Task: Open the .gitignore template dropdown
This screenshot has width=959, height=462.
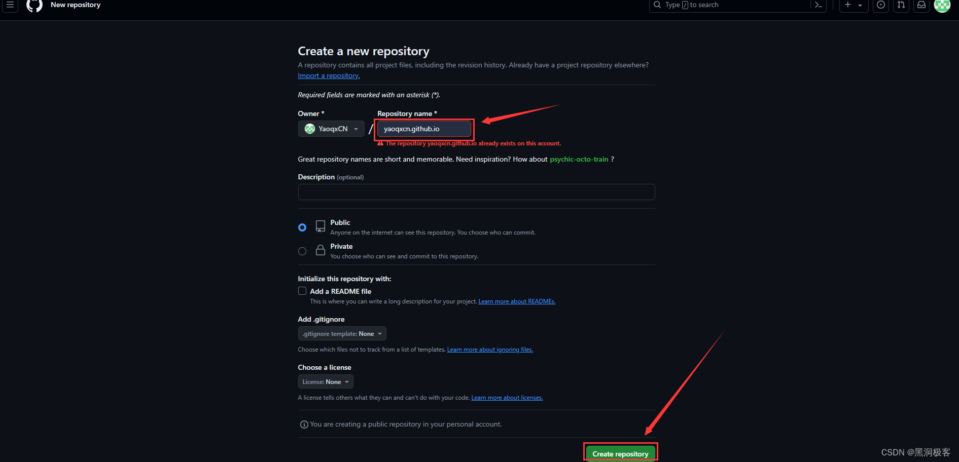Action: [342, 333]
